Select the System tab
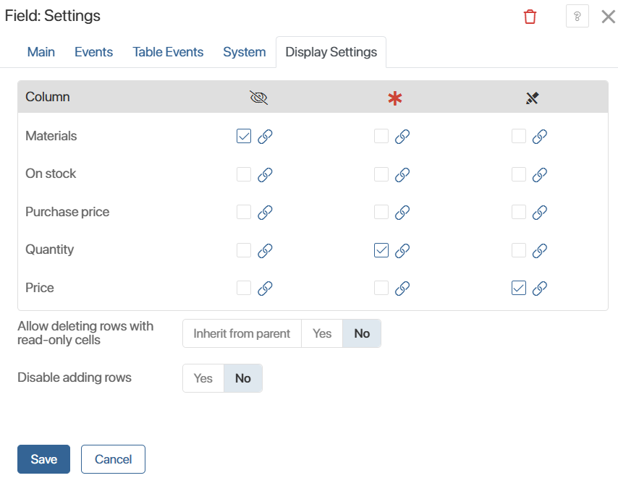 (245, 52)
